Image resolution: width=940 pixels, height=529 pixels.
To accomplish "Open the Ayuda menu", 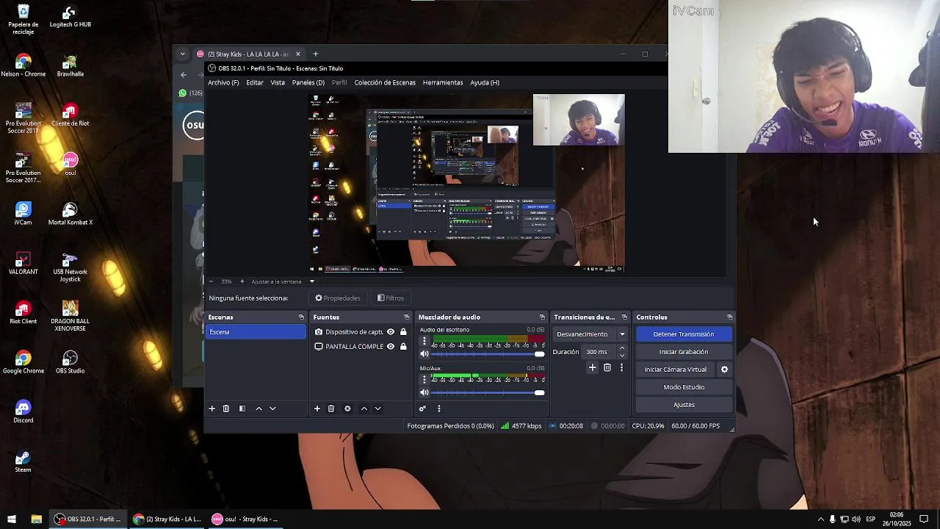I will 485,83.
